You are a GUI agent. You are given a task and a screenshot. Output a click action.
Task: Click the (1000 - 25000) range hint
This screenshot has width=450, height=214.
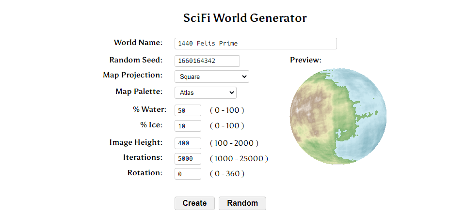pos(239,159)
